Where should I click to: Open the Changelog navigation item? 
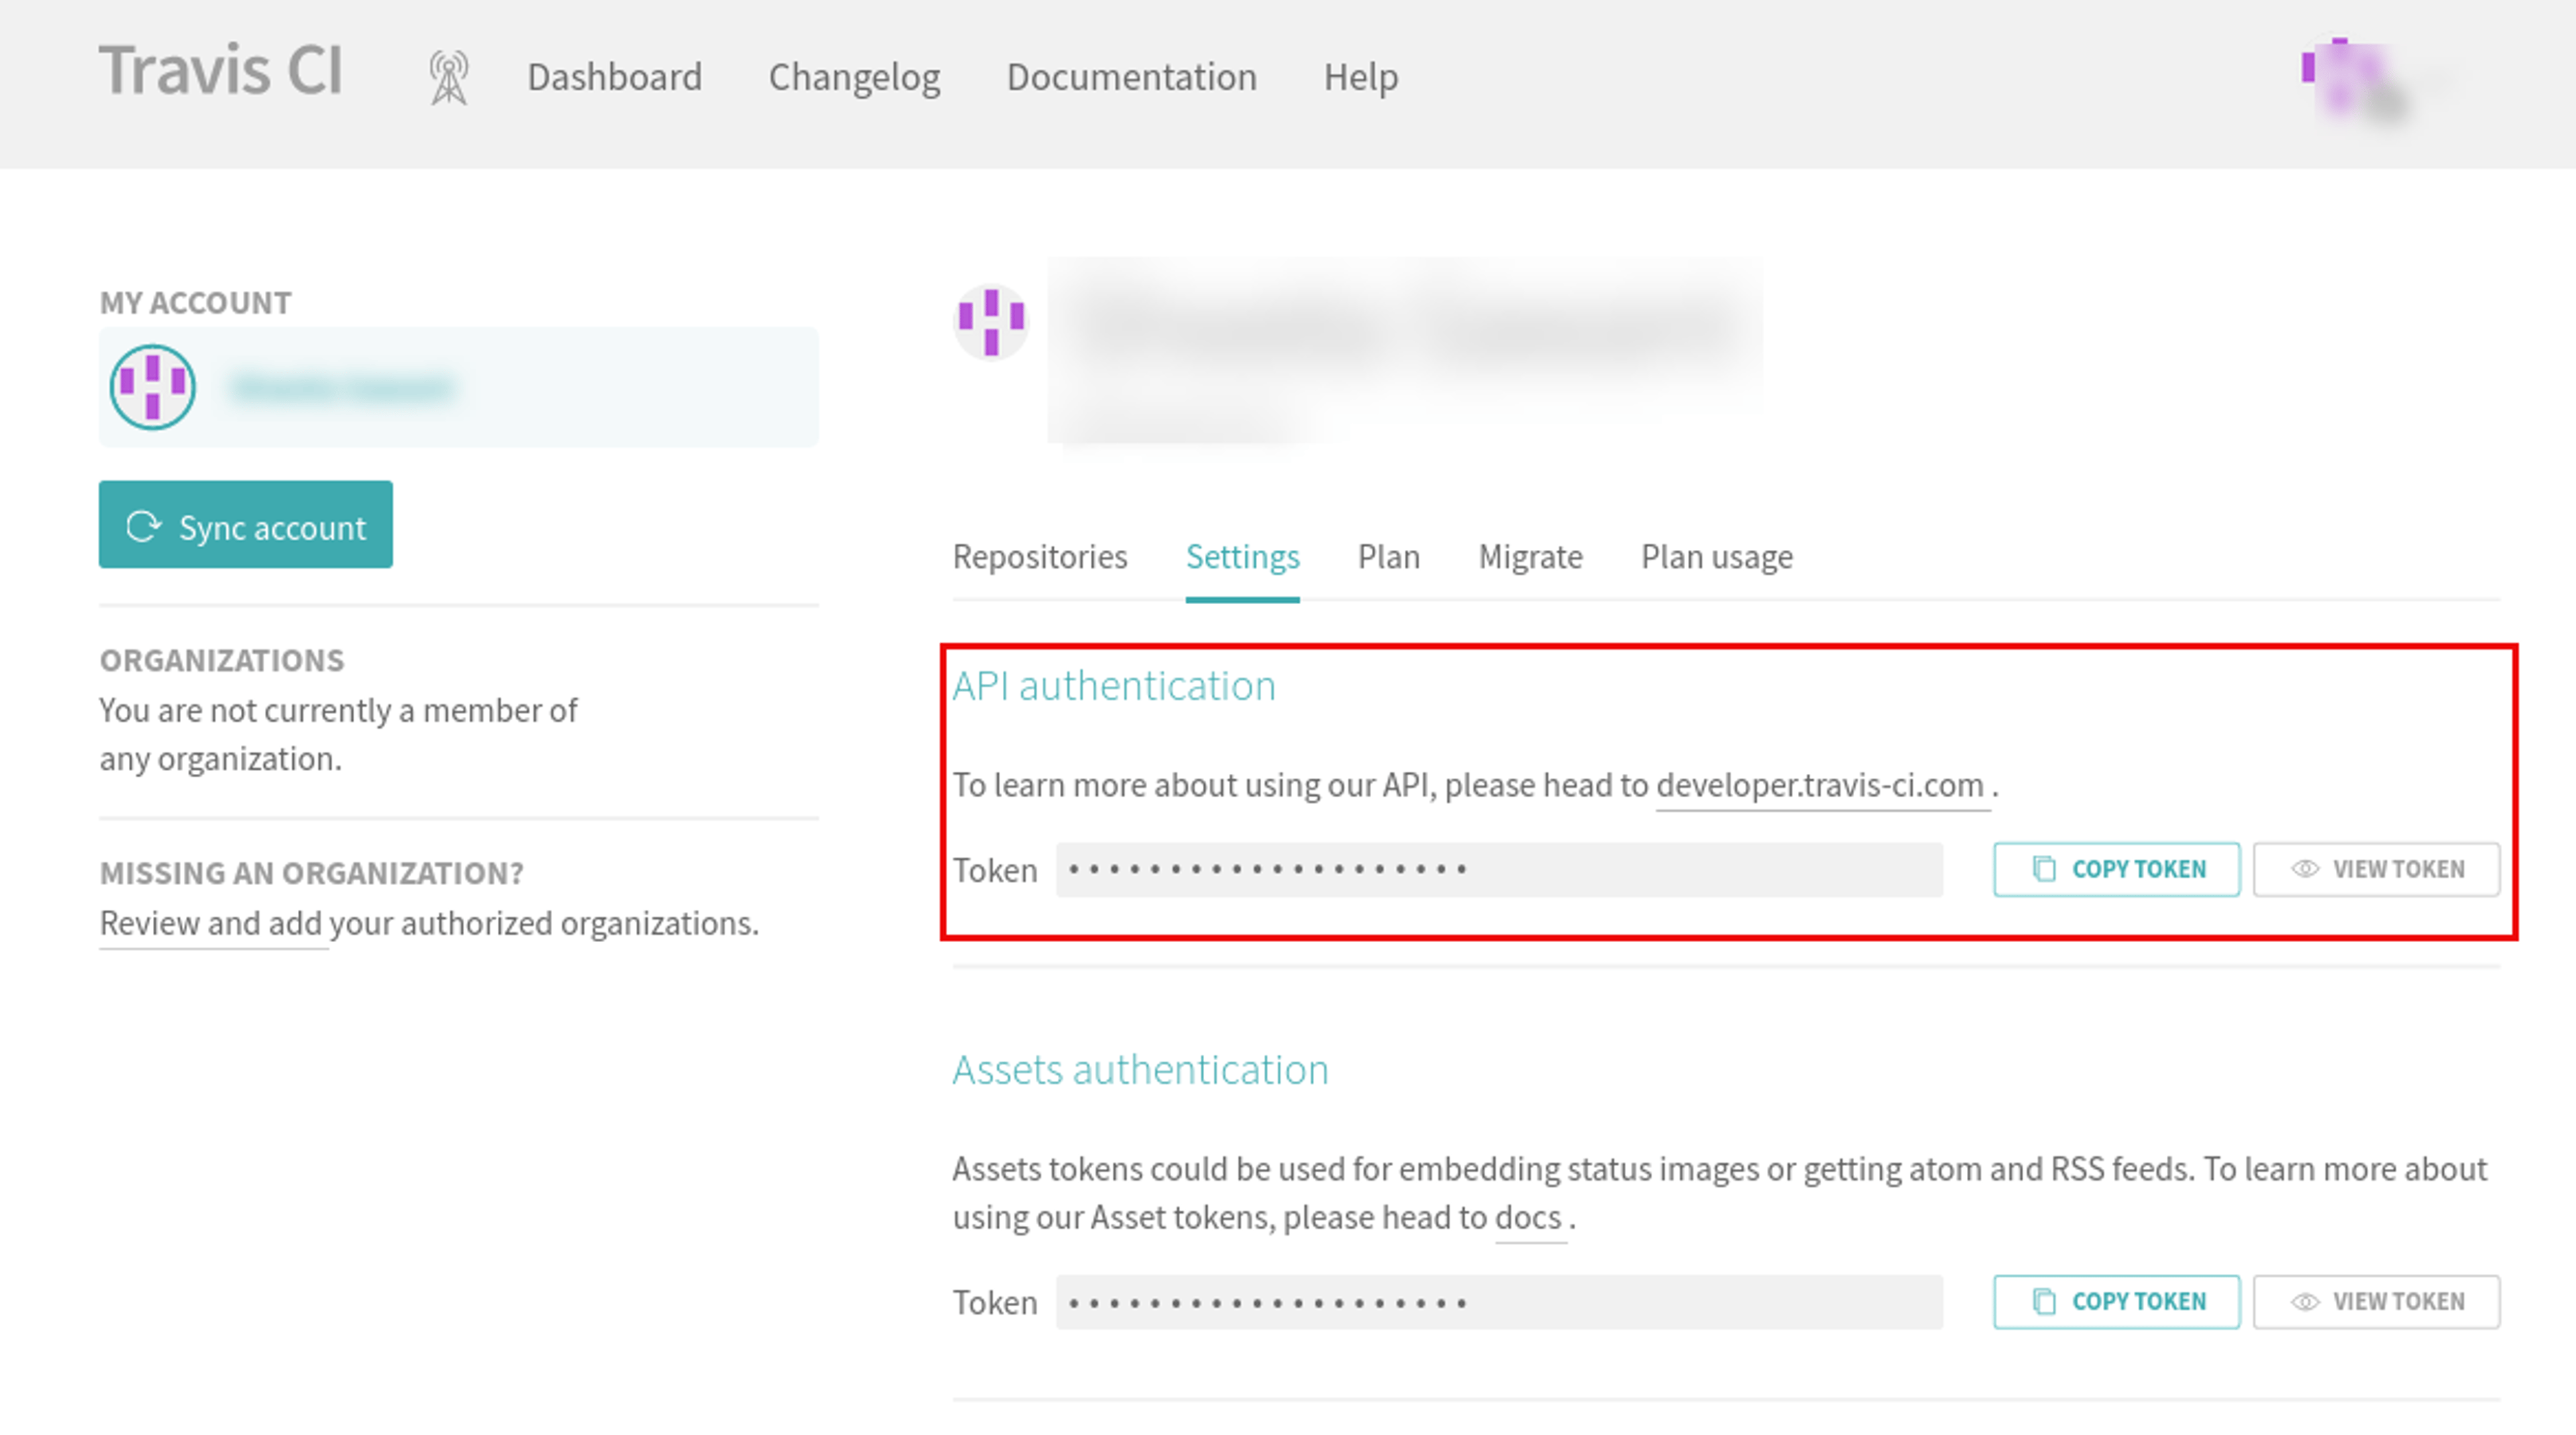(x=855, y=77)
